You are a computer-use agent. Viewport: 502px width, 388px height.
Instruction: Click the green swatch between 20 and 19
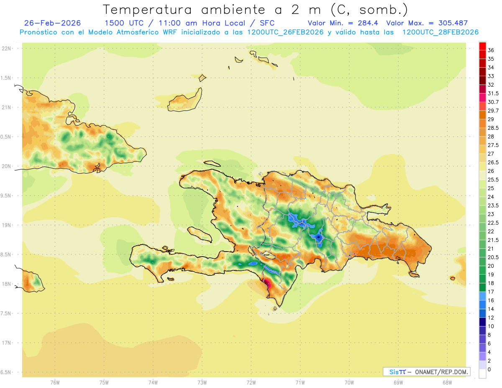[482, 270]
